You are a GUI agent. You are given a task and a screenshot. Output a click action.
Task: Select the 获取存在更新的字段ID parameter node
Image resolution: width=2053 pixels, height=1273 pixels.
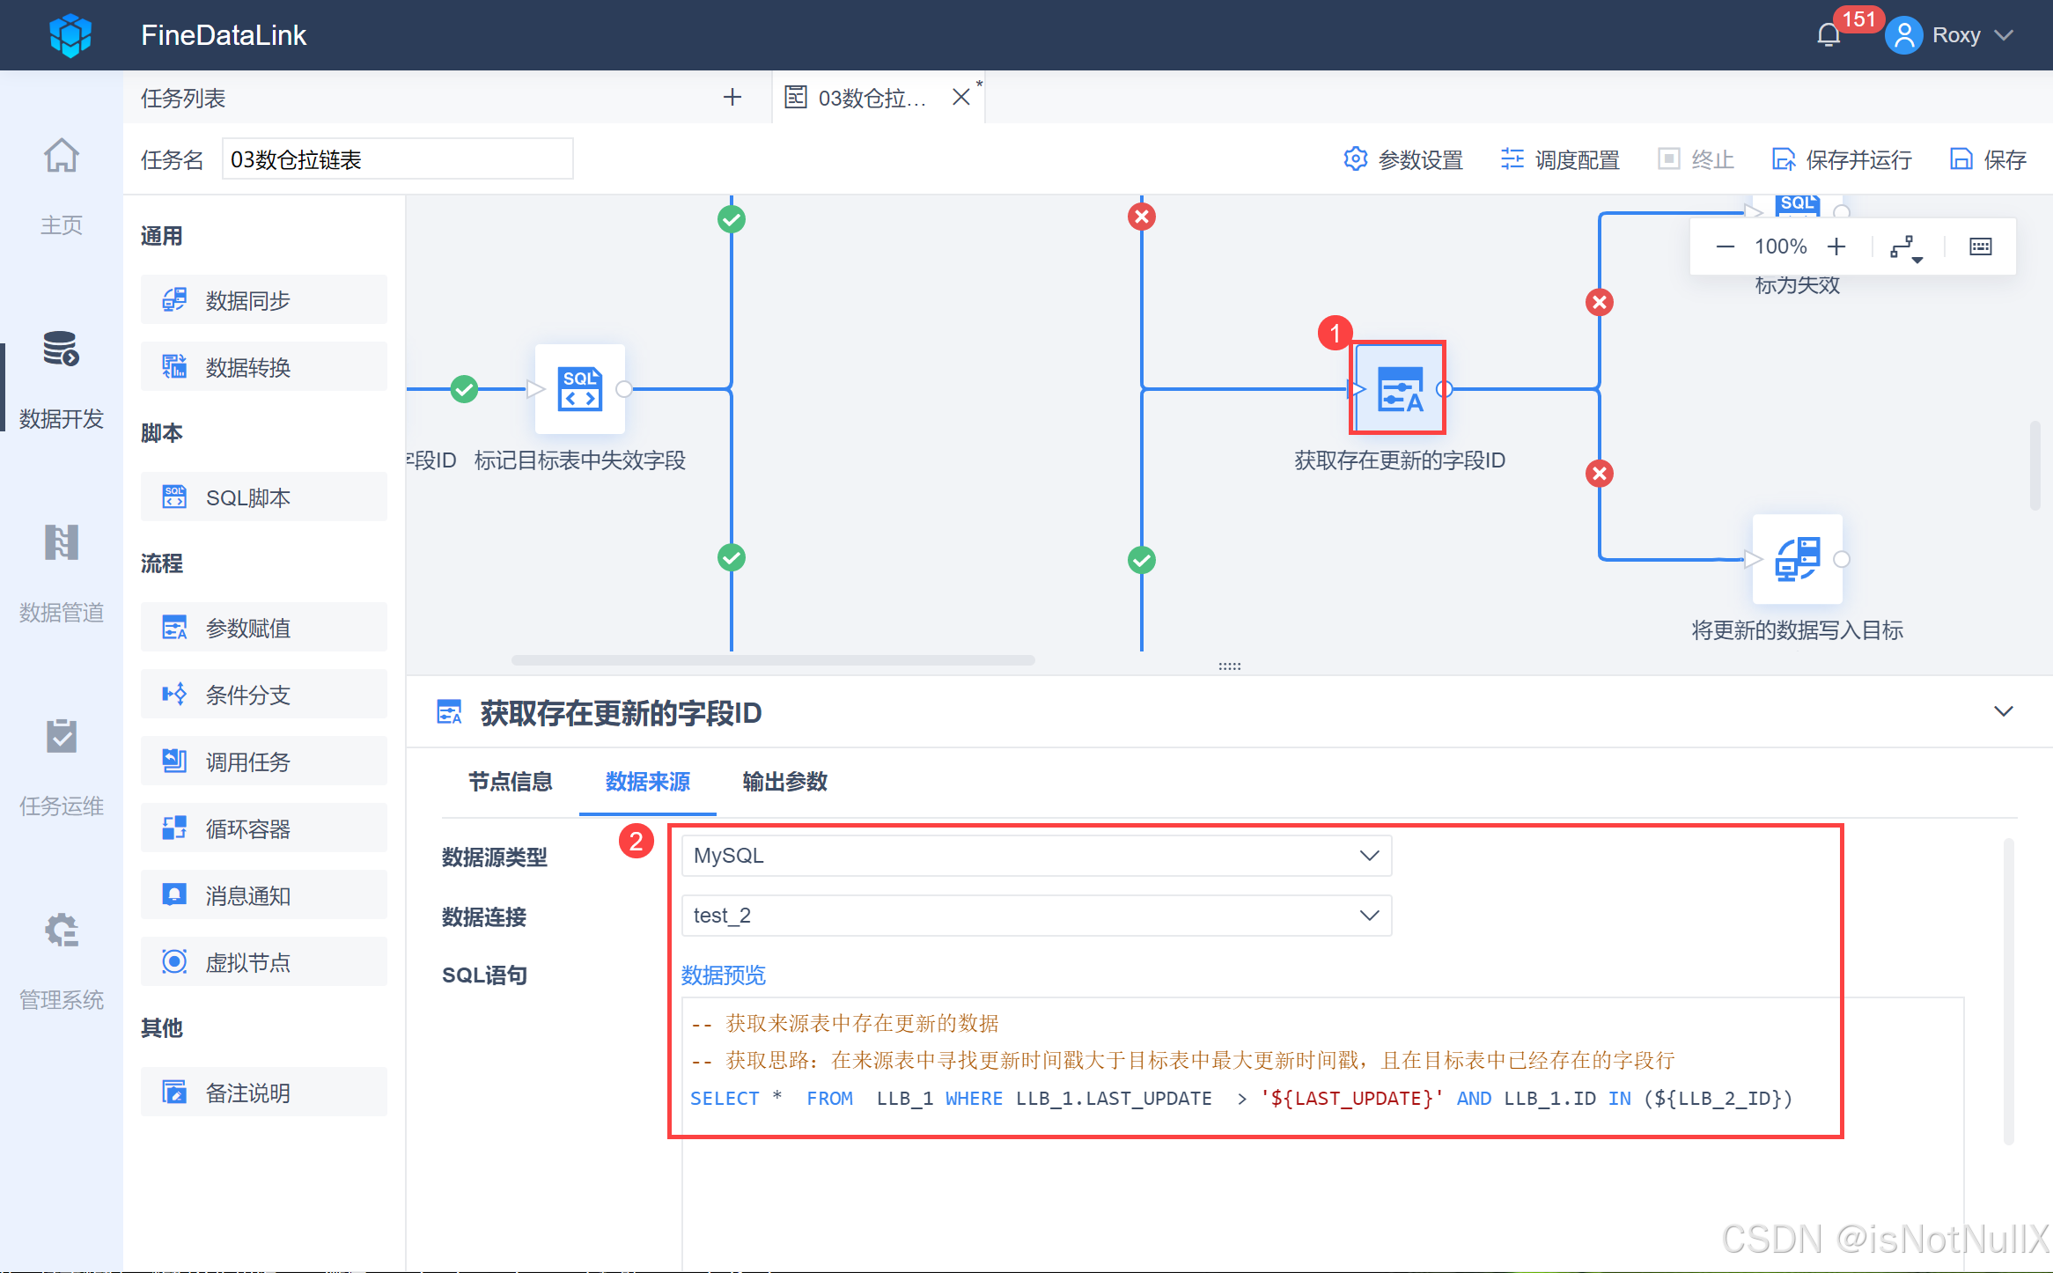click(1398, 388)
